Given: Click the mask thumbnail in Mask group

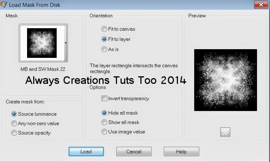Looking at the screenshot, I should coord(42,43).
